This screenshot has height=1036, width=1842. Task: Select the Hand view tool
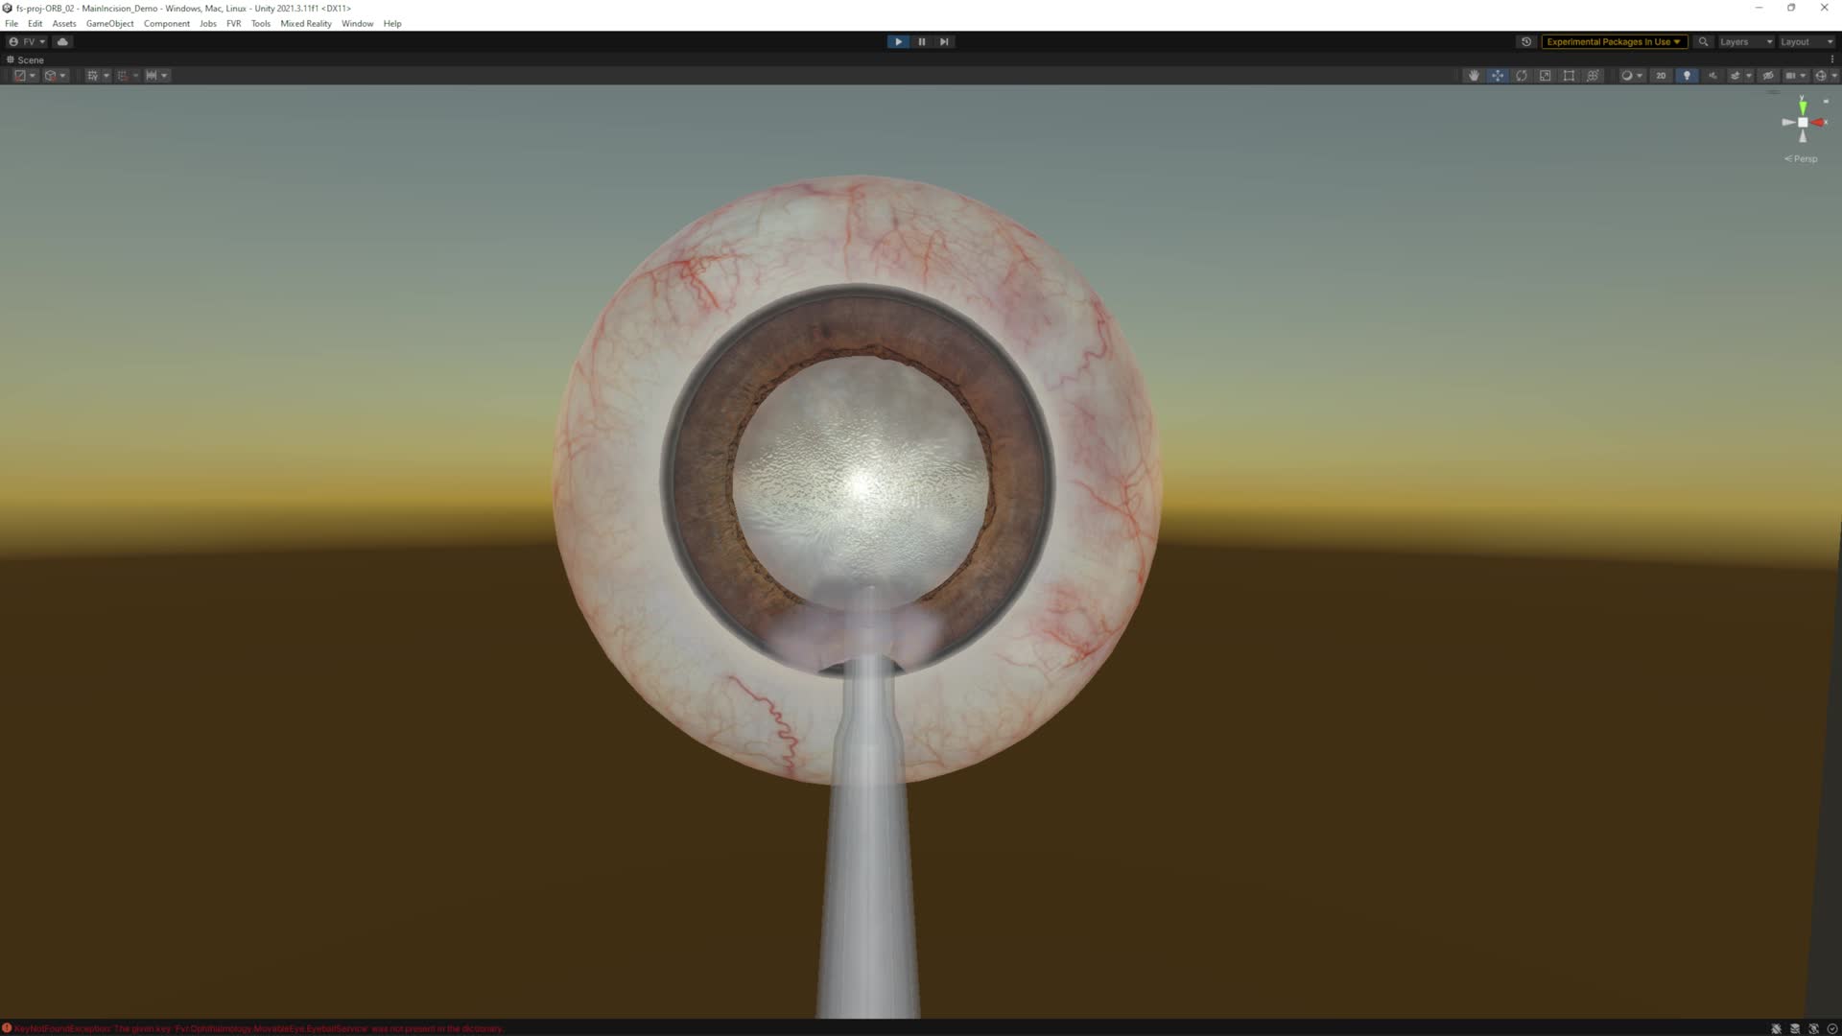[x=1474, y=76]
